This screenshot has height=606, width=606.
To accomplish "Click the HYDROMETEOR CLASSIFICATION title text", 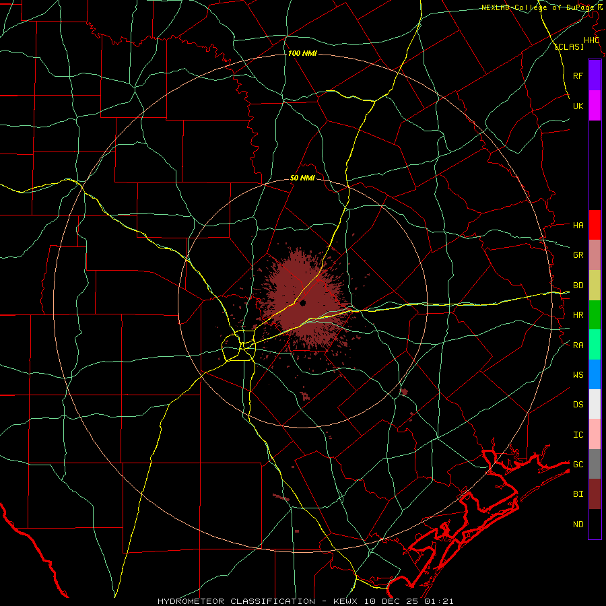I will 236,601.
